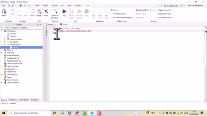This screenshot has height=116, width=207.
Task: Open the HOME ribbon tab
Action: coord(37,5)
